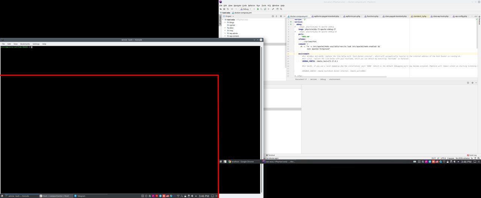Switch to the wp-config.php editor tab
481x198 pixels.
460,16
